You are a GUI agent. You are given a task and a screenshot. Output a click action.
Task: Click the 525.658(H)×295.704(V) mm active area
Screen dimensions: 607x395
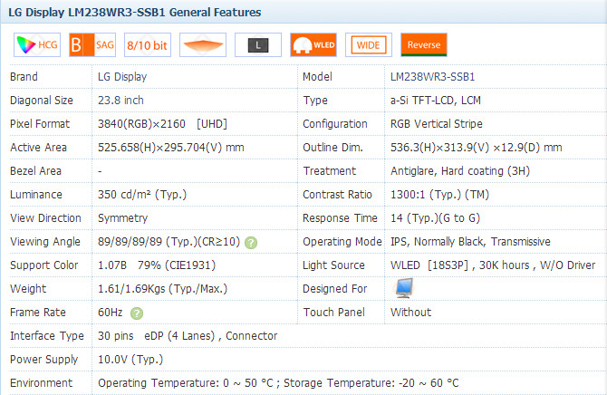171,148
